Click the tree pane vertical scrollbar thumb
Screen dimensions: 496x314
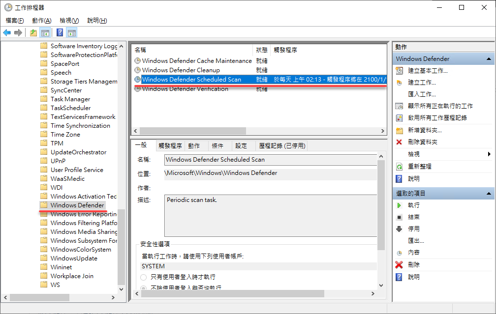click(121, 247)
